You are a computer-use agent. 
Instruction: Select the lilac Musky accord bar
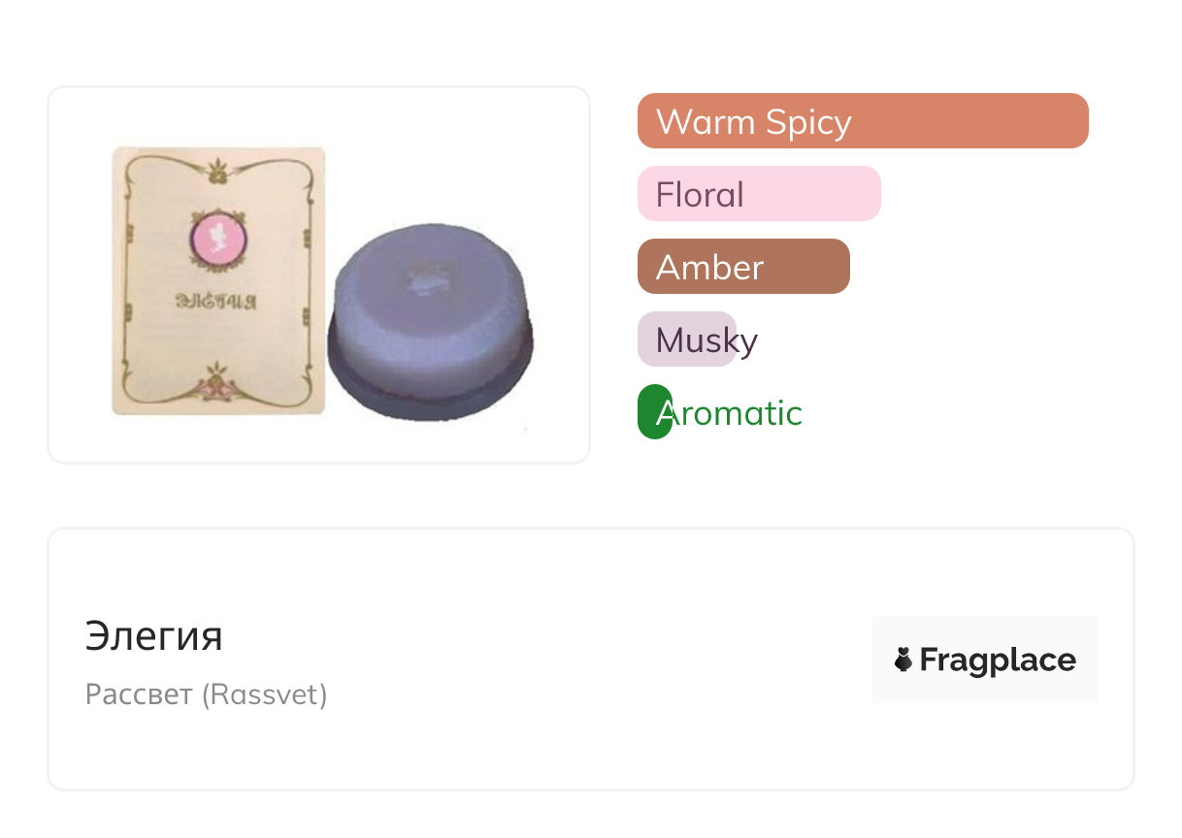686,339
